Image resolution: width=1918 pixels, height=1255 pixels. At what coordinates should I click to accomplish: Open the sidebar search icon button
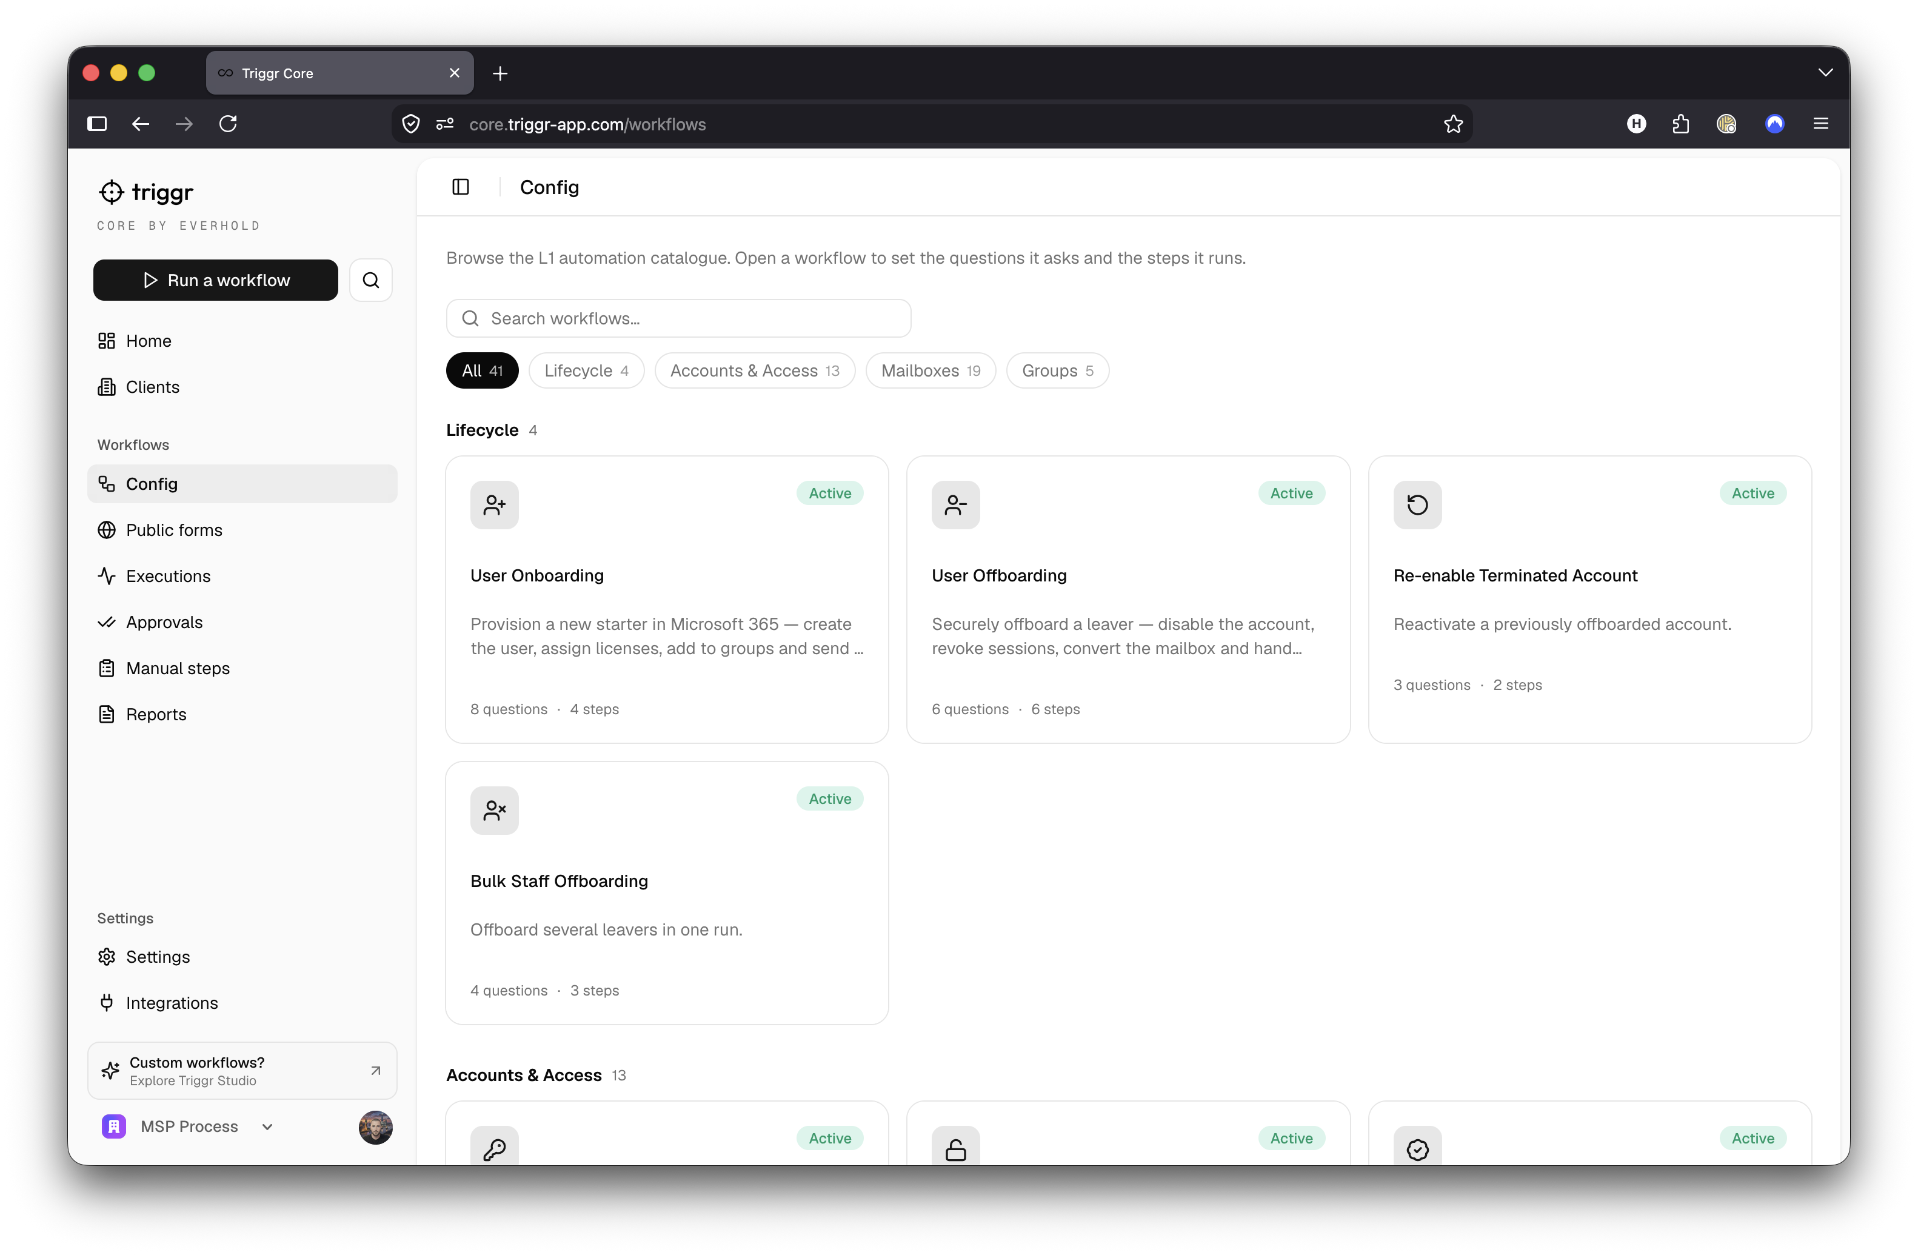click(x=371, y=279)
